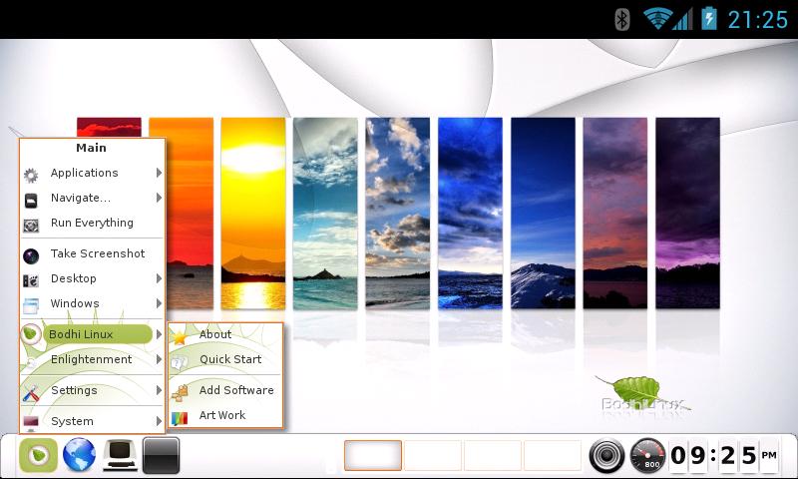Open the terminal computer icon in the taskbar
This screenshot has height=479, width=798.
(120, 456)
